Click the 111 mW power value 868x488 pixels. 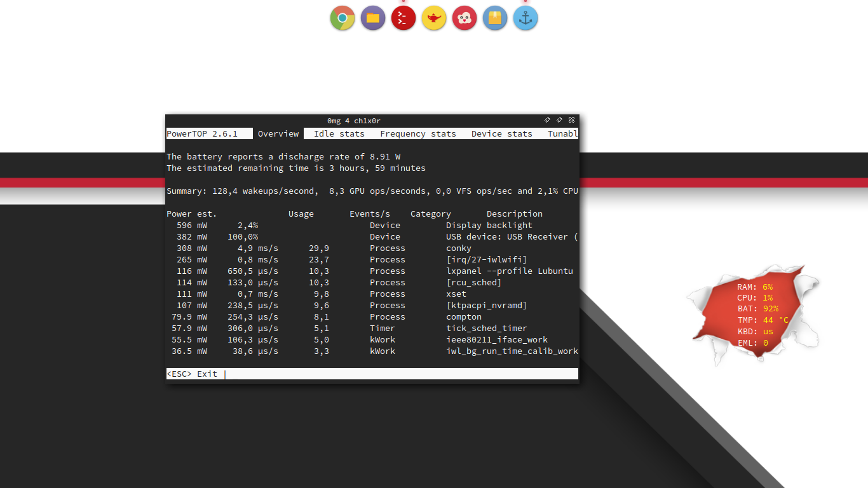click(x=192, y=294)
